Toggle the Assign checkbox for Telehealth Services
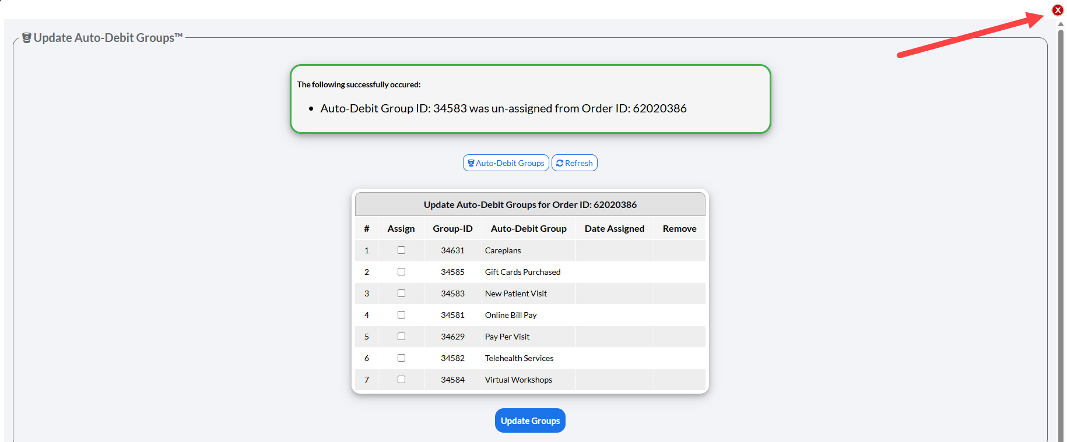 click(x=401, y=358)
